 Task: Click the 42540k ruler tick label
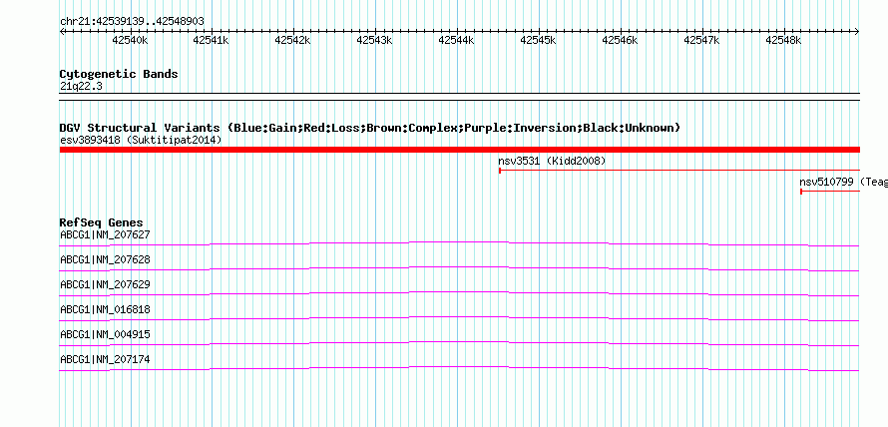(131, 40)
